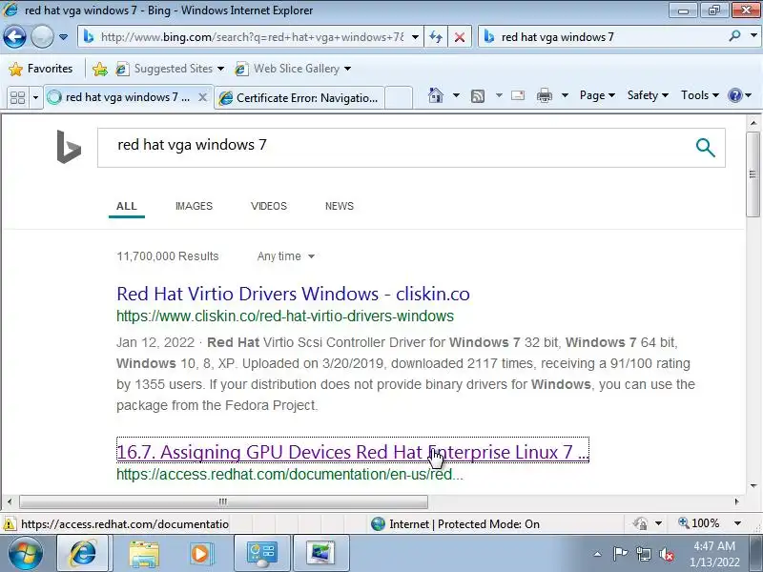Switch to VIDEOS results tab
763x572 pixels.
[x=269, y=206]
